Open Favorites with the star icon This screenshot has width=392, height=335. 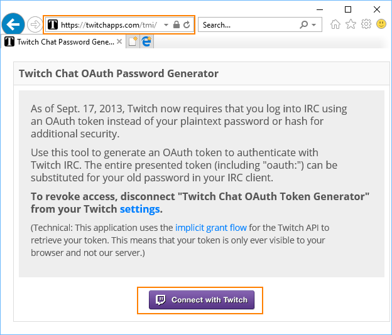[x=351, y=24]
